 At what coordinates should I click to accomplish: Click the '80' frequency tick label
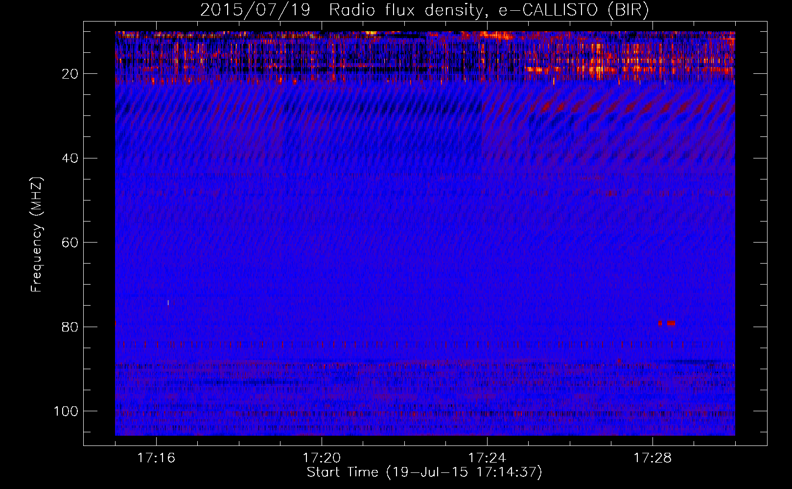[70, 327]
